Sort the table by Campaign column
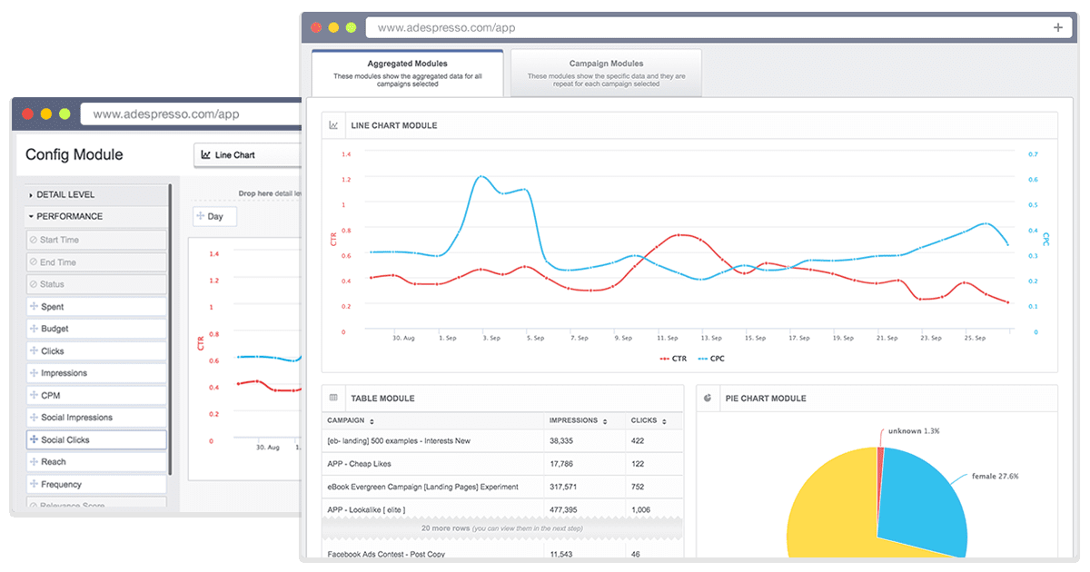The height and width of the screenshot is (572, 1090). point(350,421)
